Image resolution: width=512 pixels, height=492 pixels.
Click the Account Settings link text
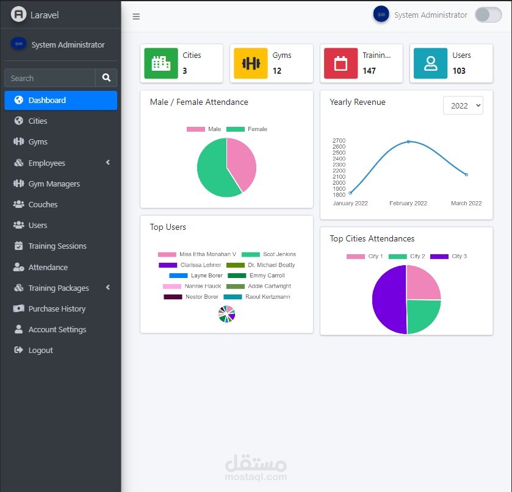coord(57,329)
